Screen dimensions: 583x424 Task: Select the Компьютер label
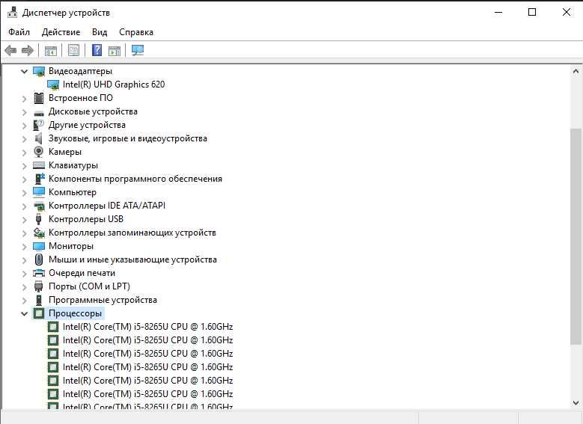73,192
